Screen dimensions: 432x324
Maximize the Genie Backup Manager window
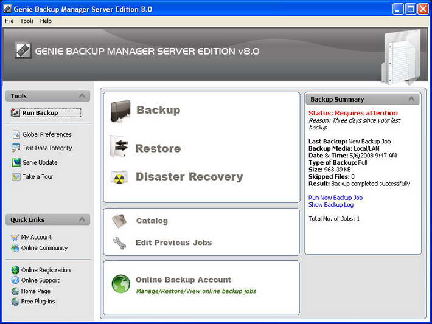(x=411, y=9)
